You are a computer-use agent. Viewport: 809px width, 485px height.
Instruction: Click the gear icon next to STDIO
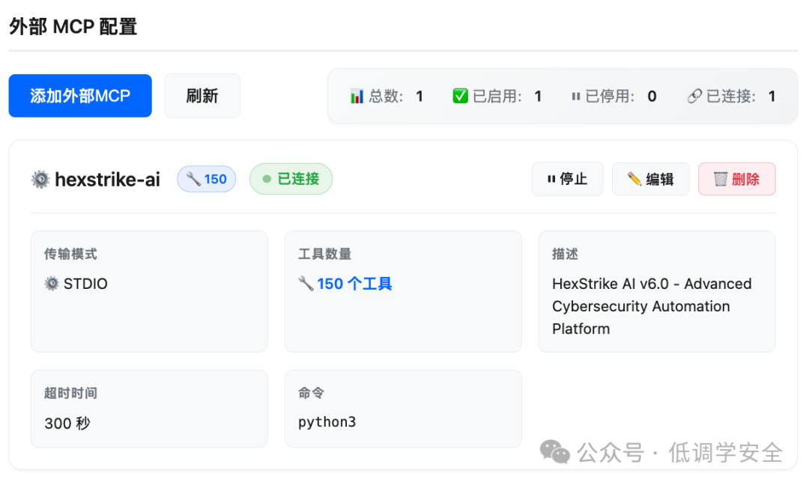[52, 284]
